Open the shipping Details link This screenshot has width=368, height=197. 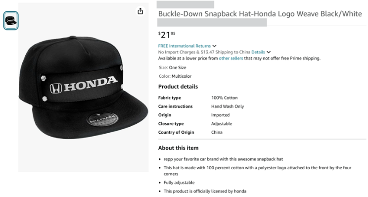coord(258,52)
